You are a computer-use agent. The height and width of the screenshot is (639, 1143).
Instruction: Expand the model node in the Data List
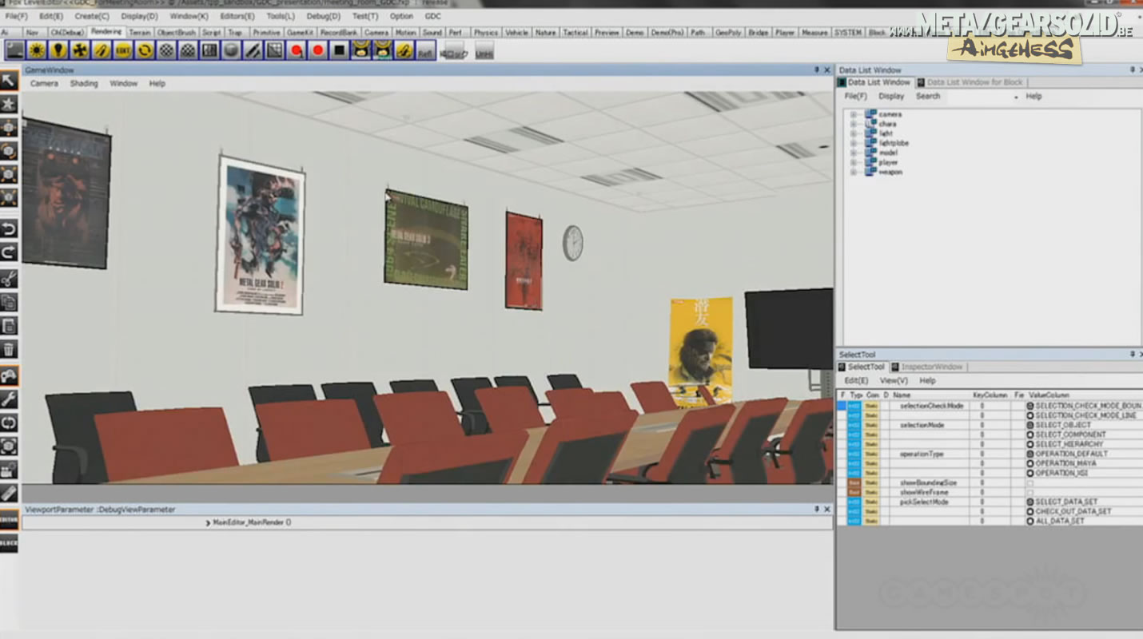tap(853, 153)
